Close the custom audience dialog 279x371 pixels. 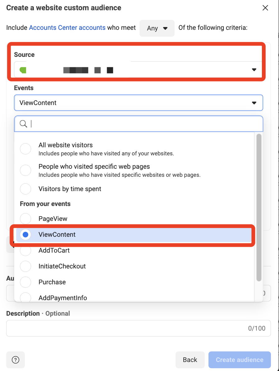pos(265,8)
